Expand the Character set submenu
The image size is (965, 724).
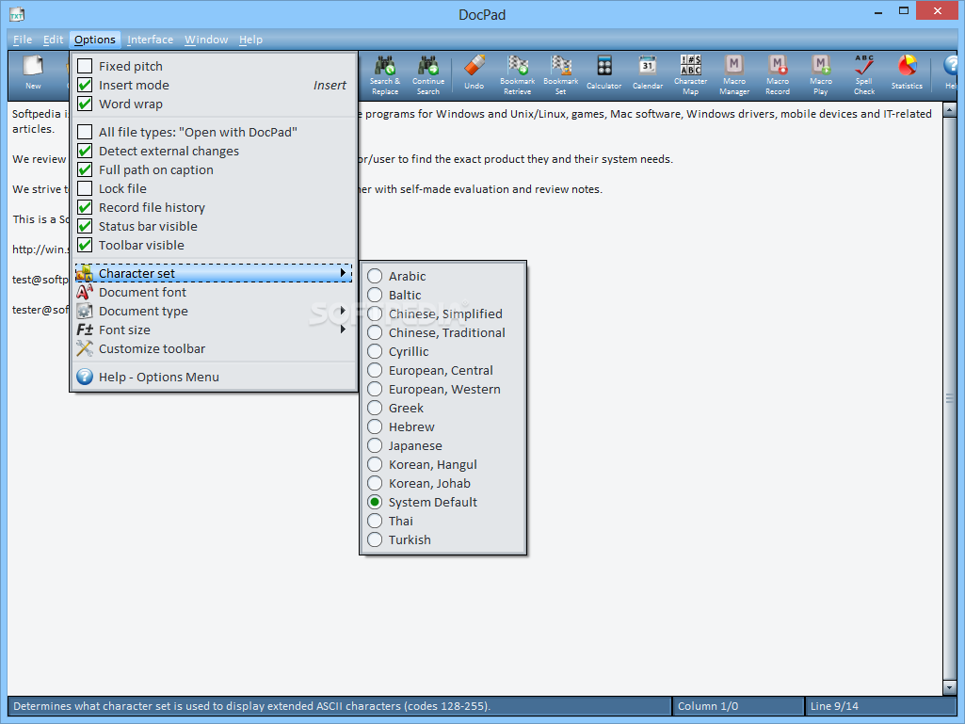(214, 273)
